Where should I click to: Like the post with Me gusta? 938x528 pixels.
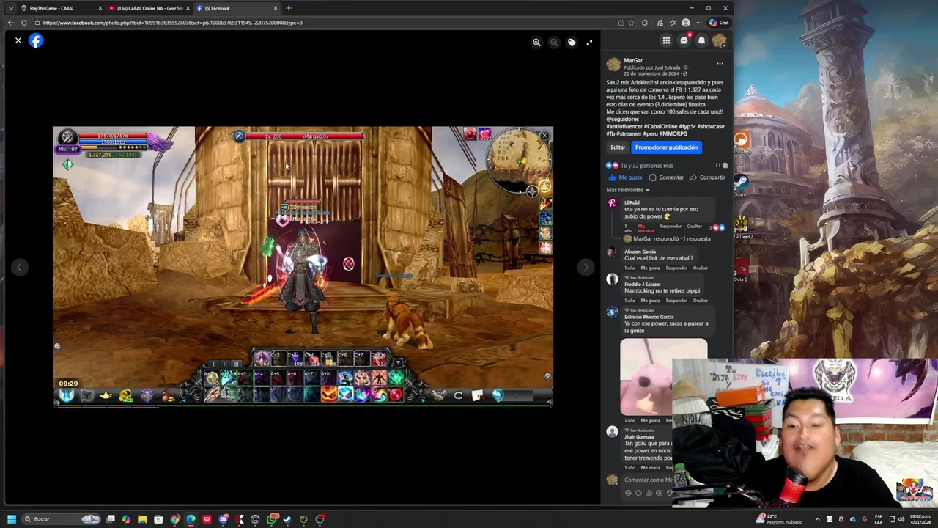click(x=625, y=177)
